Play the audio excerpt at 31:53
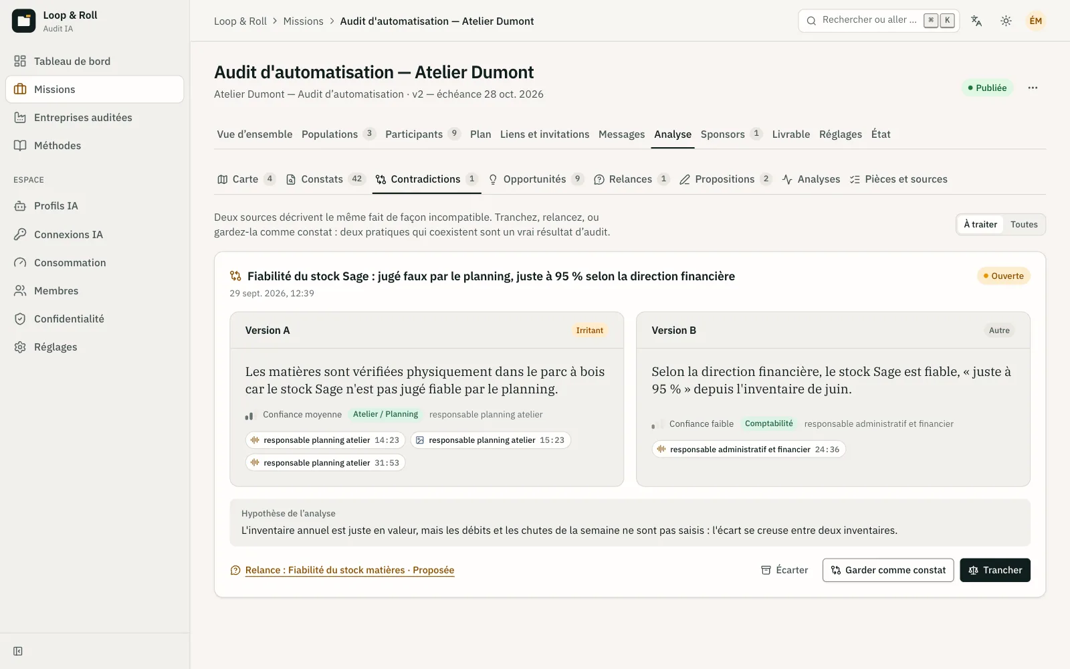Image resolution: width=1070 pixels, height=669 pixels. [x=325, y=463]
